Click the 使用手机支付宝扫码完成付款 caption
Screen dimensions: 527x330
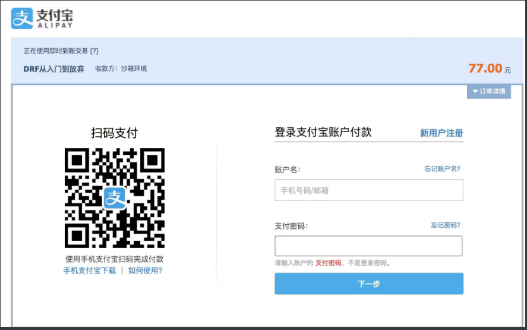[x=114, y=259]
